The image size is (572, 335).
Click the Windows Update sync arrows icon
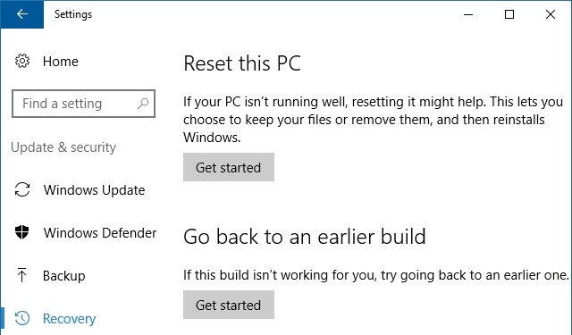pyautogui.click(x=22, y=189)
